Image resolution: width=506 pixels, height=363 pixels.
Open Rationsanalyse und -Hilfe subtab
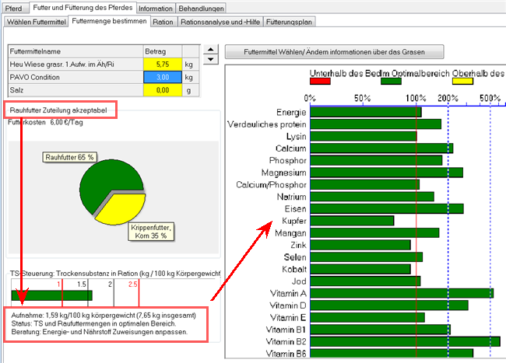pyautogui.click(x=220, y=22)
